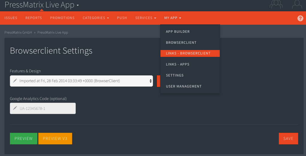
Task: Collapse the My App dropdown menu
Action: click(172, 18)
